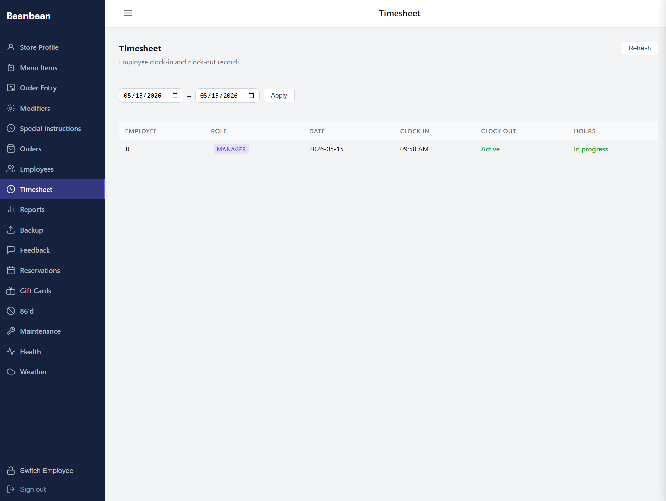
Task: Click the Reservations calendar icon
Action: [x=11, y=270]
